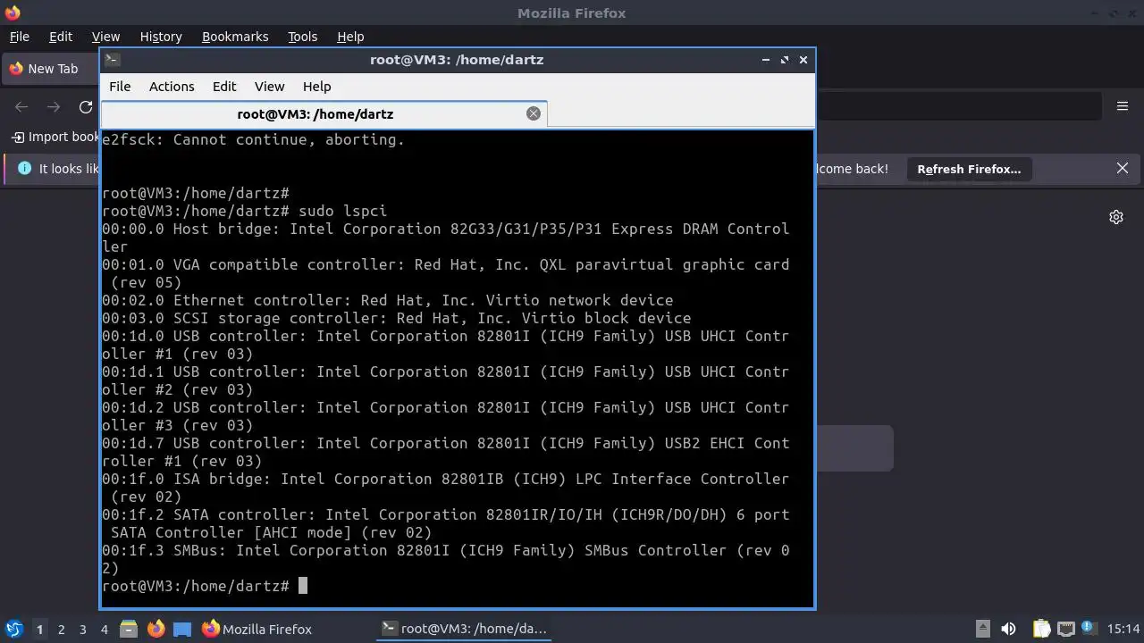
Task: Select the New Tab tab in Firefox
Action: coord(51,69)
